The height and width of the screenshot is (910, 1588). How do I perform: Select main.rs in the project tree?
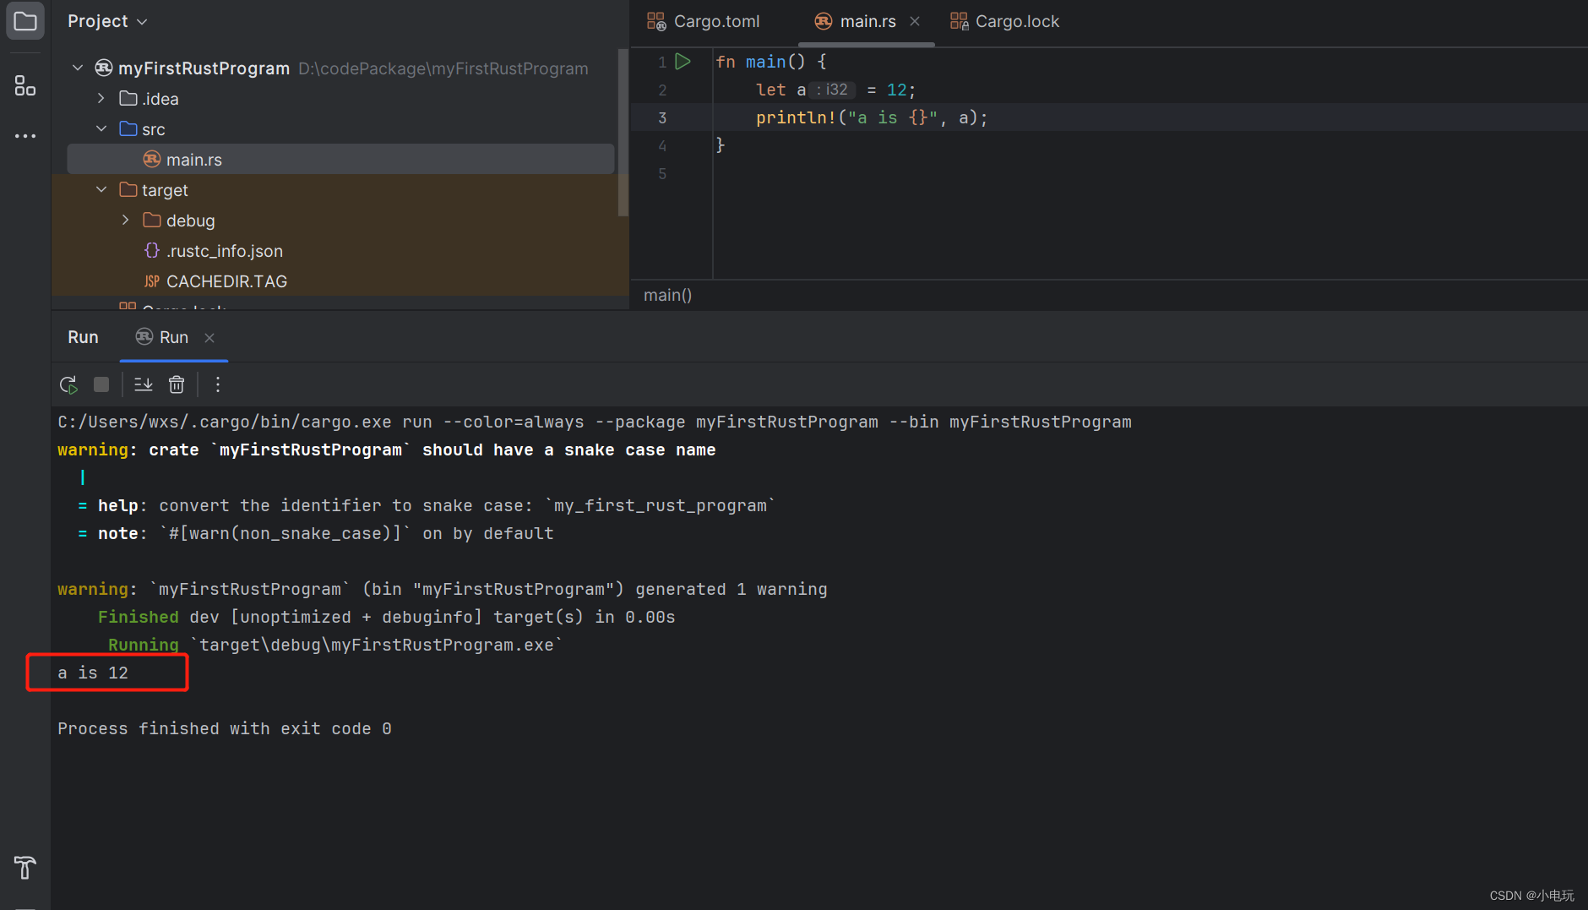coord(340,159)
